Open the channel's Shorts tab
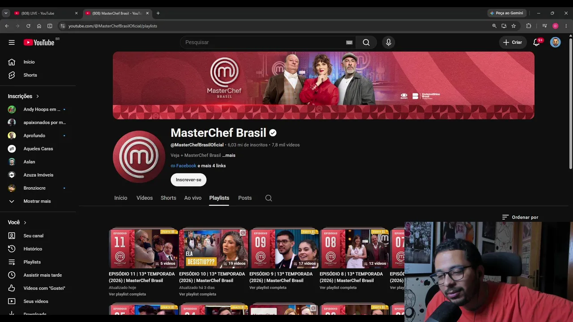The image size is (573, 322). tap(168, 198)
